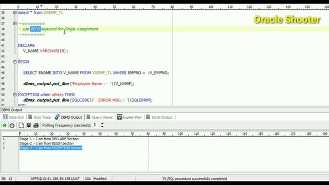Click XXEMP_TL table name on line 35
This screenshot has height=185, width=329.
tap(53, 12)
